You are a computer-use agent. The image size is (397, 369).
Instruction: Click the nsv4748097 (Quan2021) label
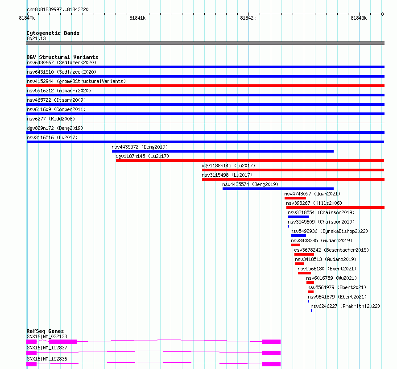tap(312, 194)
